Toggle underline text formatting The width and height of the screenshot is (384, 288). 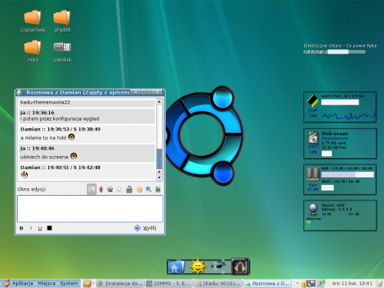coord(40,228)
